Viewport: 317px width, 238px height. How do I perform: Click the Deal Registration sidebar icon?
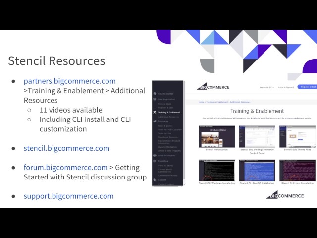[x=155, y=99]
